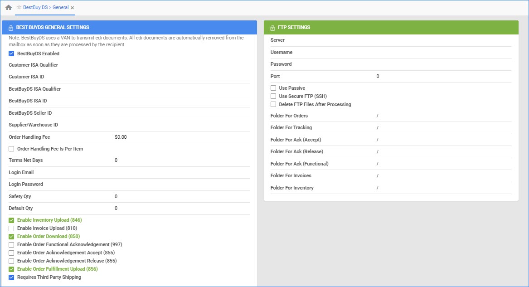Click the Folder For Inventory path field
This screenshot has height=287, width=529.
click(x=444, y=188)
